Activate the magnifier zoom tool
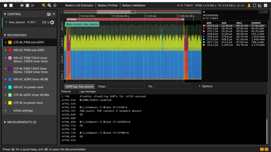 pyautogui.click(x=49, y=5)
